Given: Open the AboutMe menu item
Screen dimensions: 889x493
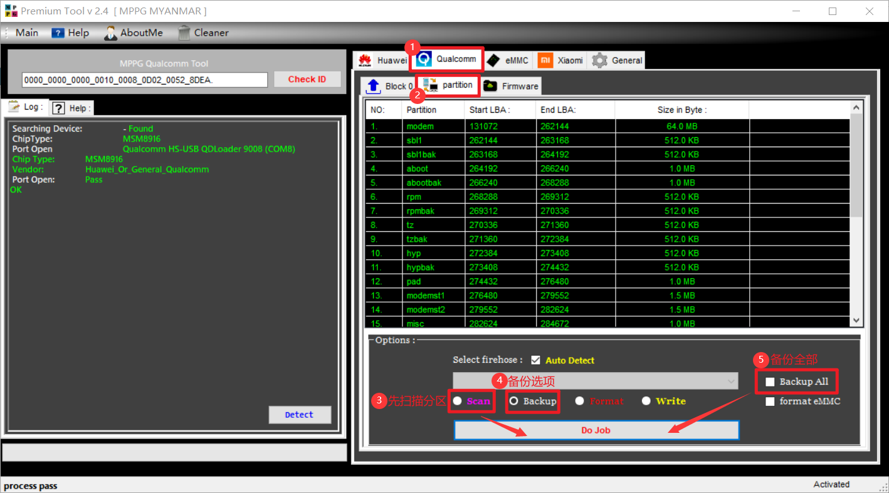Looking at the screenshot, I should [134, 33].
